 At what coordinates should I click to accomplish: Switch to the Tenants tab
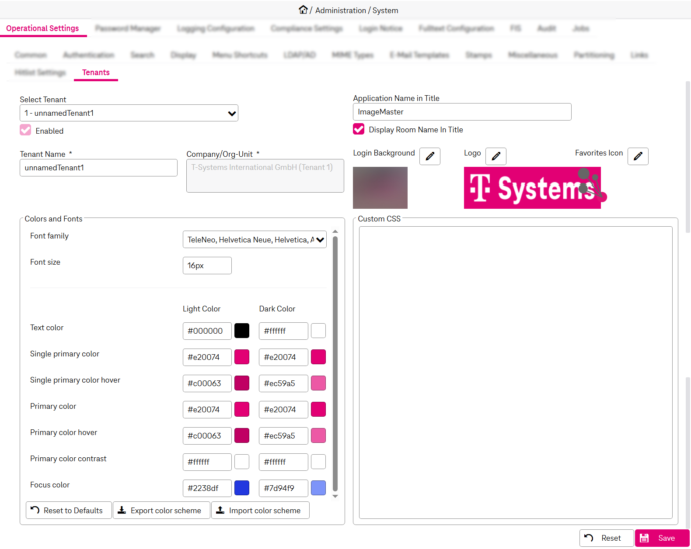pyautogui.click(x=96, y=73)
